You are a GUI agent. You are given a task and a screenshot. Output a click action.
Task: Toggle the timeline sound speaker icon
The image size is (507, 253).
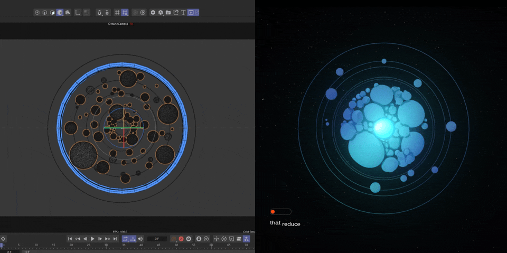tap(140, 239)
